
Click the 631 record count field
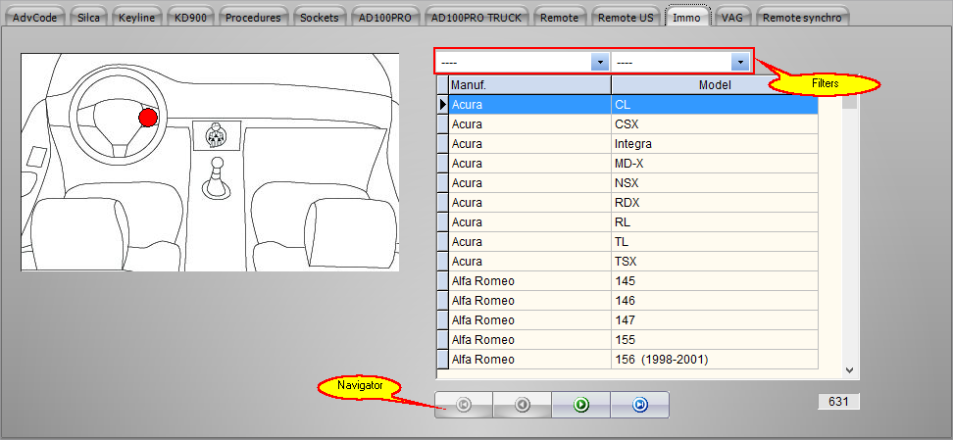pos(838,401)
